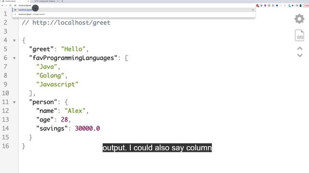
Task: Click the blue round extension icon
Action: 277,5
